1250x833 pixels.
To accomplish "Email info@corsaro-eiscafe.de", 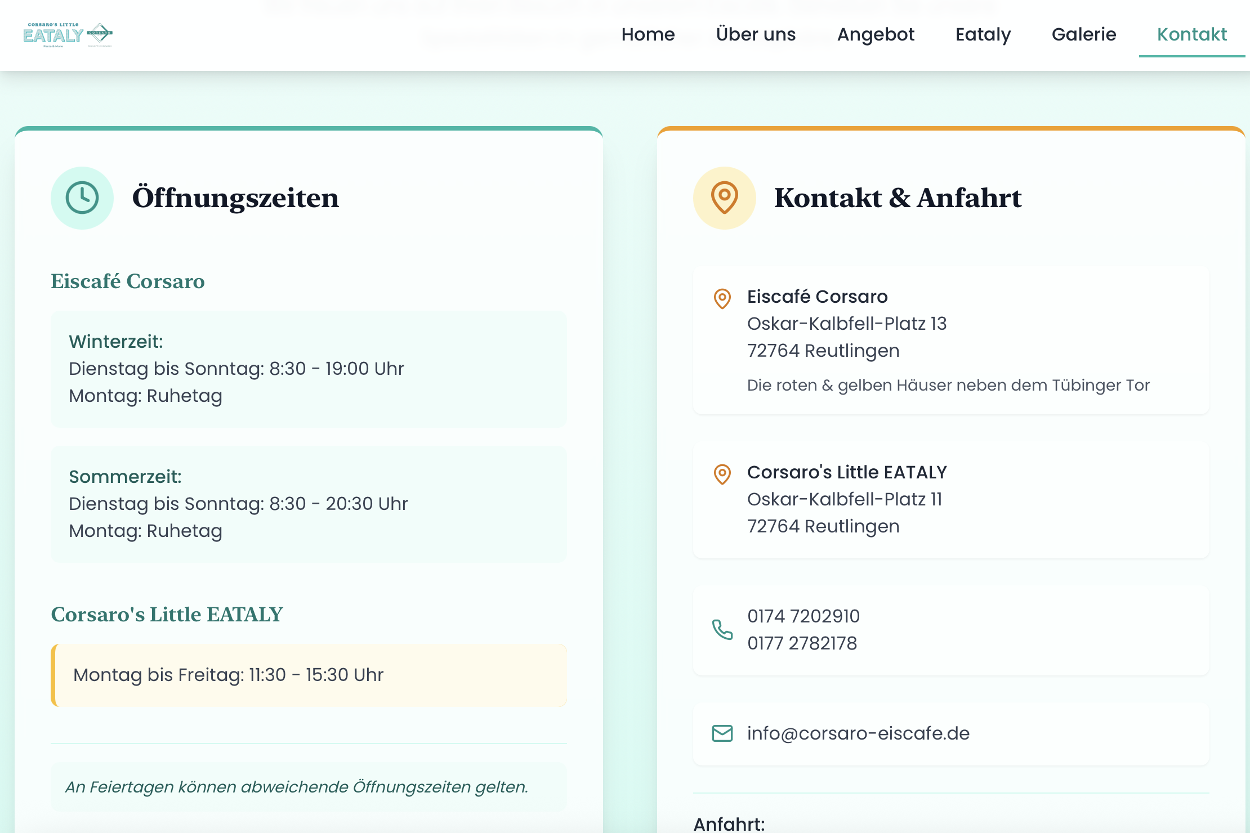I will [858, 733].
